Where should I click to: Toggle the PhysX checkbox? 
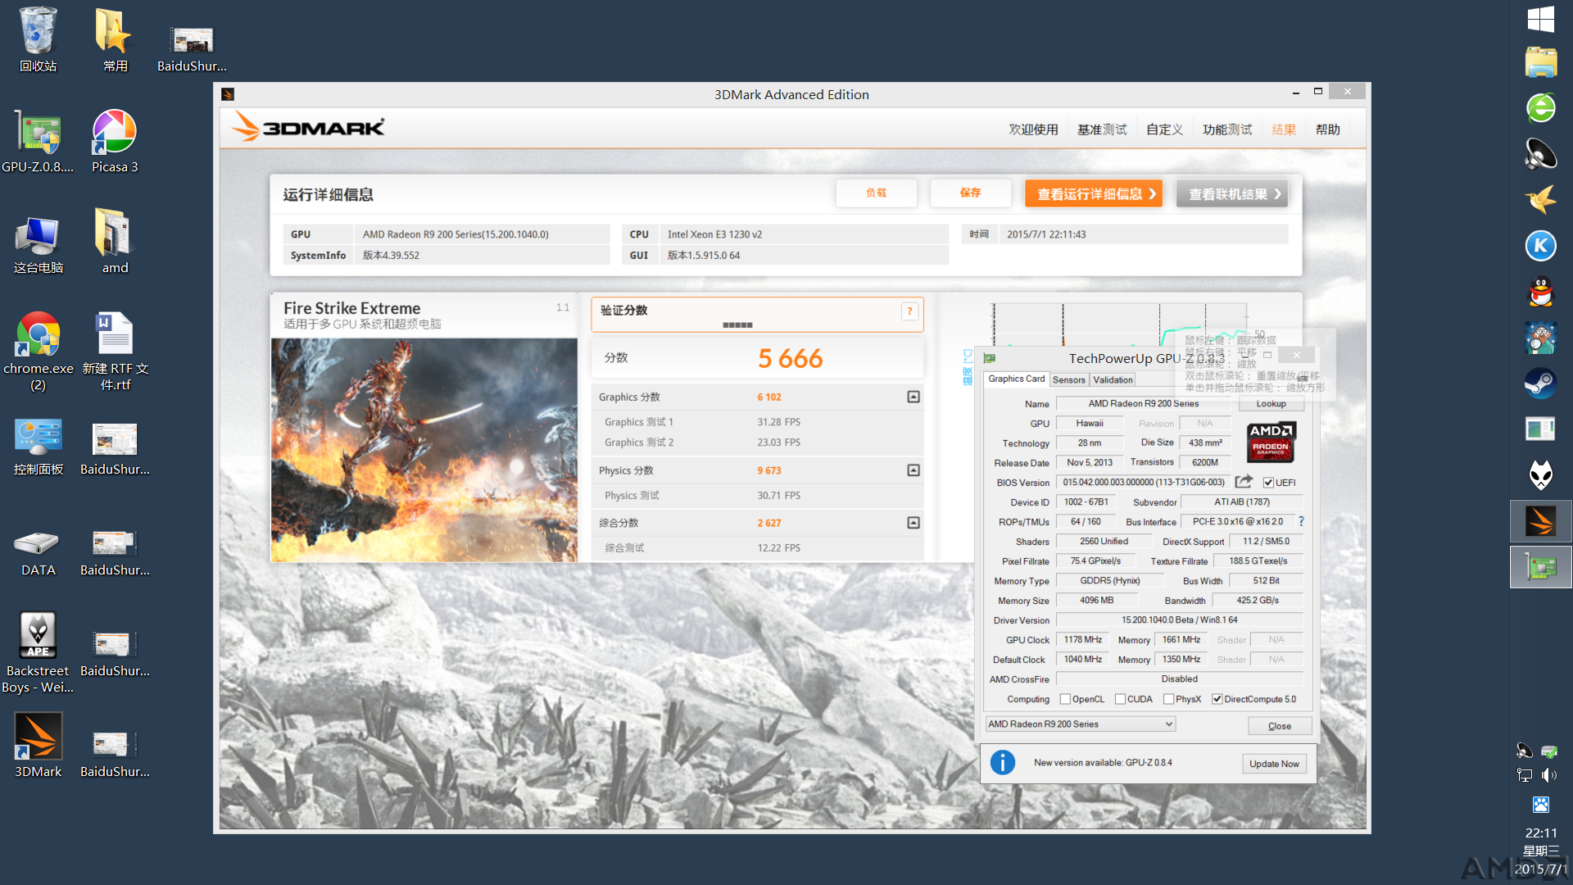[x=1168, y=699]
